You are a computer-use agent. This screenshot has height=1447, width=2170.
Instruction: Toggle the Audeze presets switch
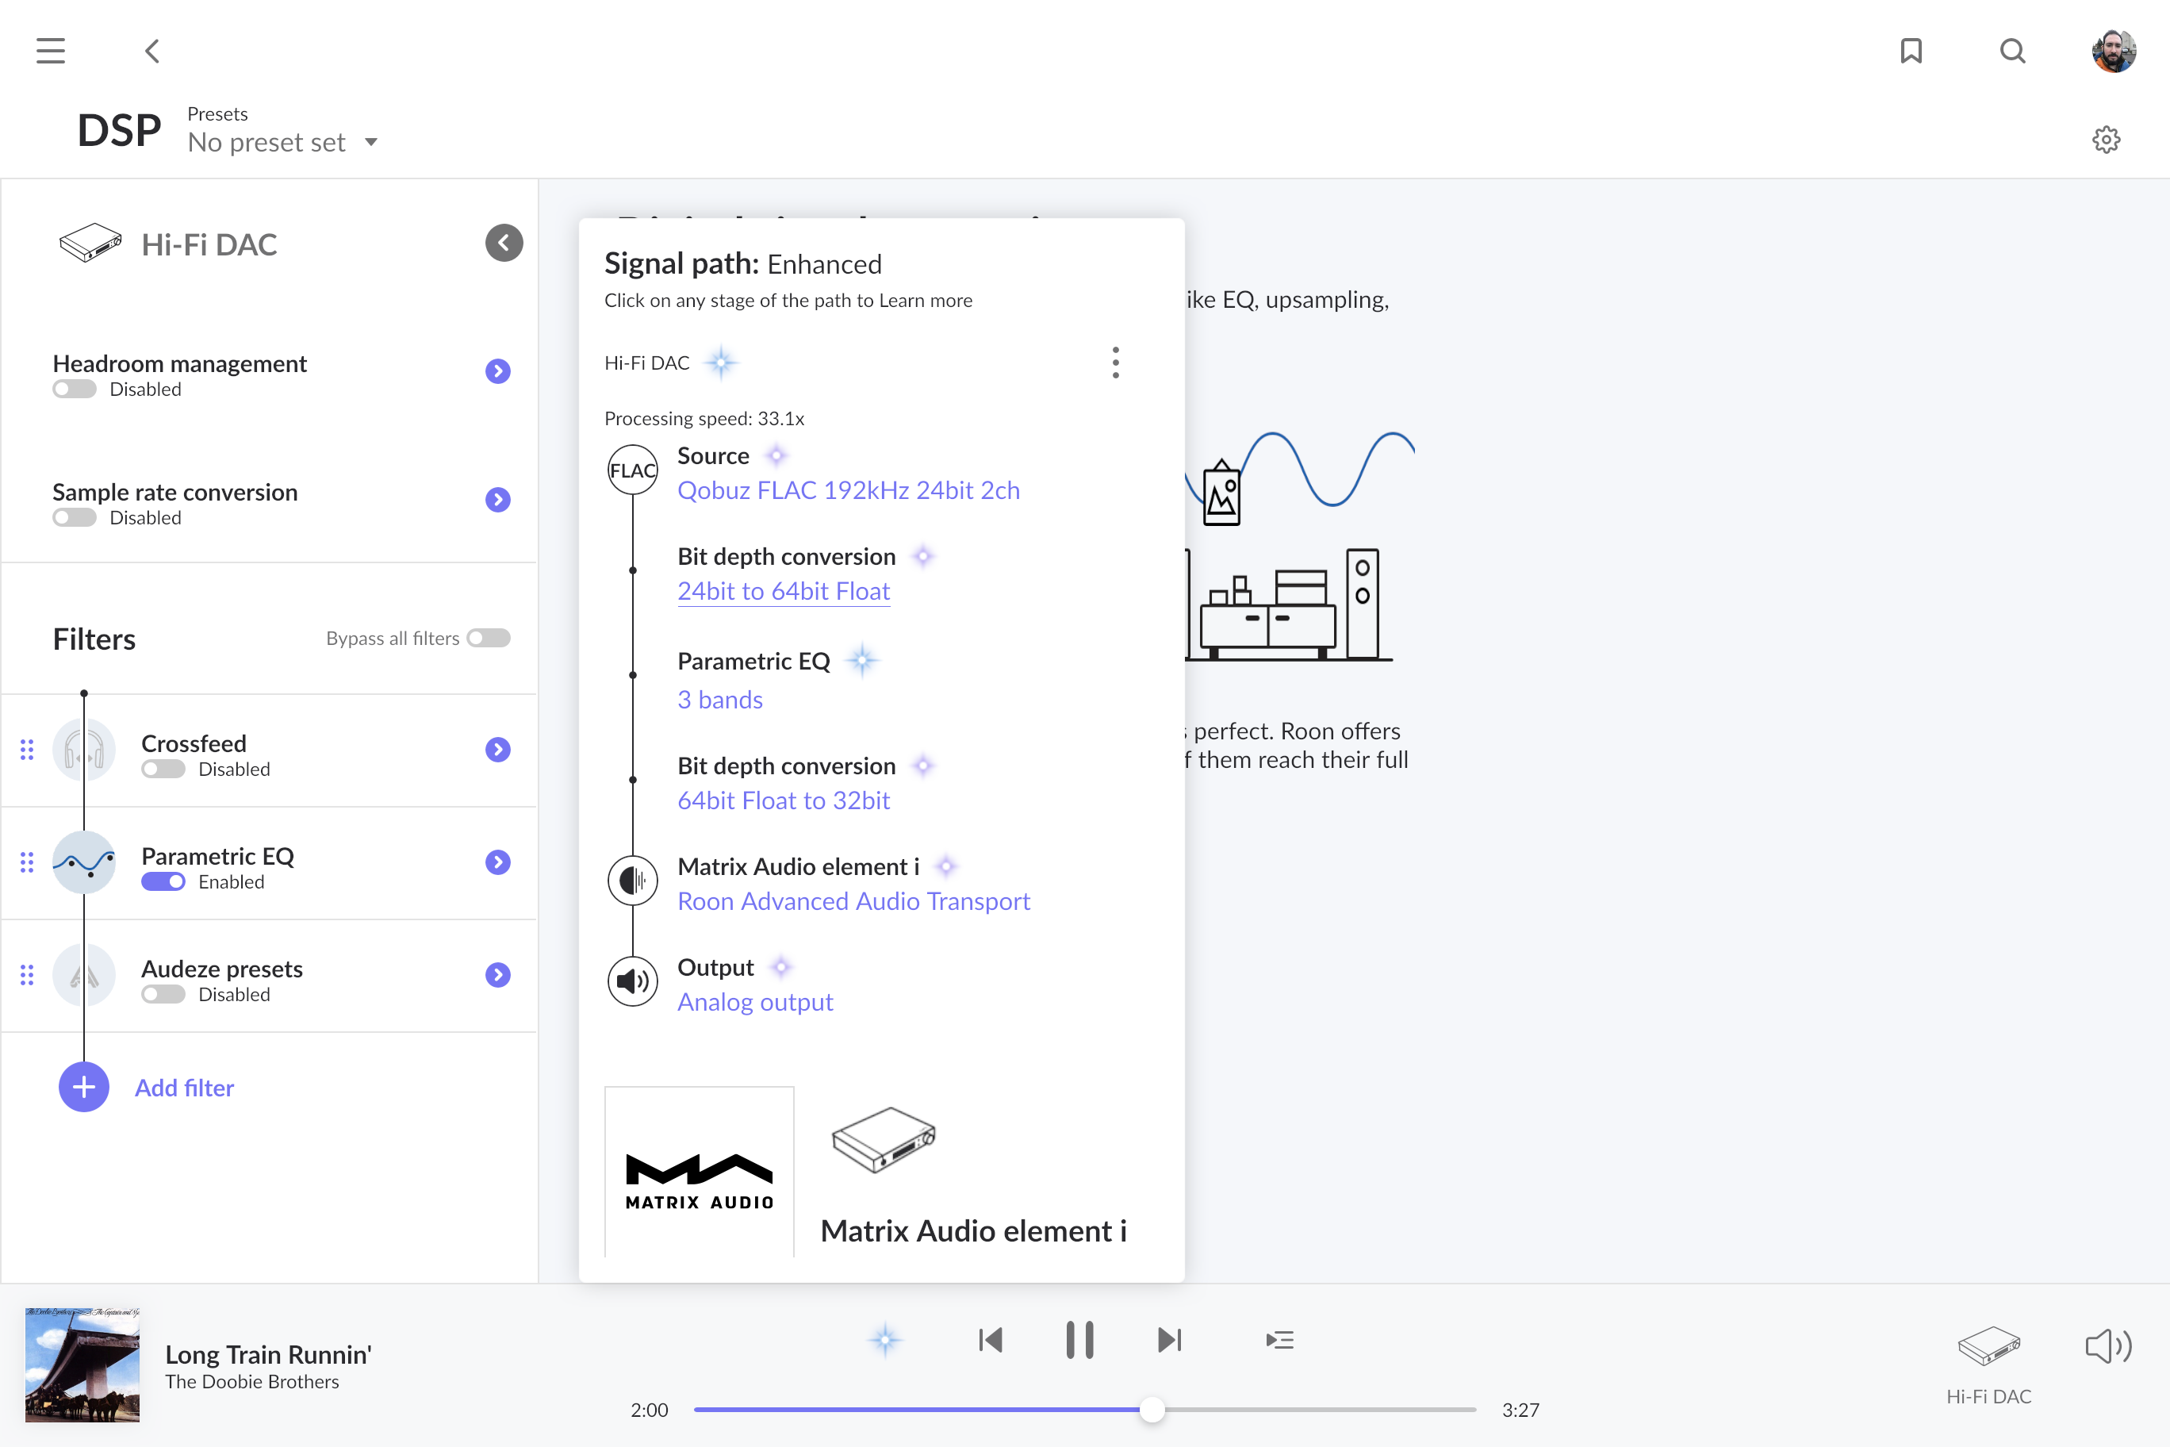coord(163,994)
